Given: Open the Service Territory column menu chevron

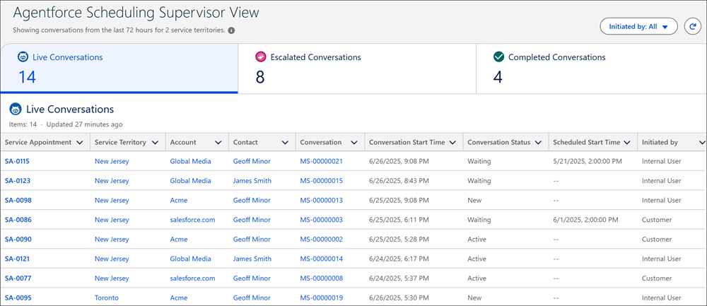Looking at the screenshot, I should point(155,143).
